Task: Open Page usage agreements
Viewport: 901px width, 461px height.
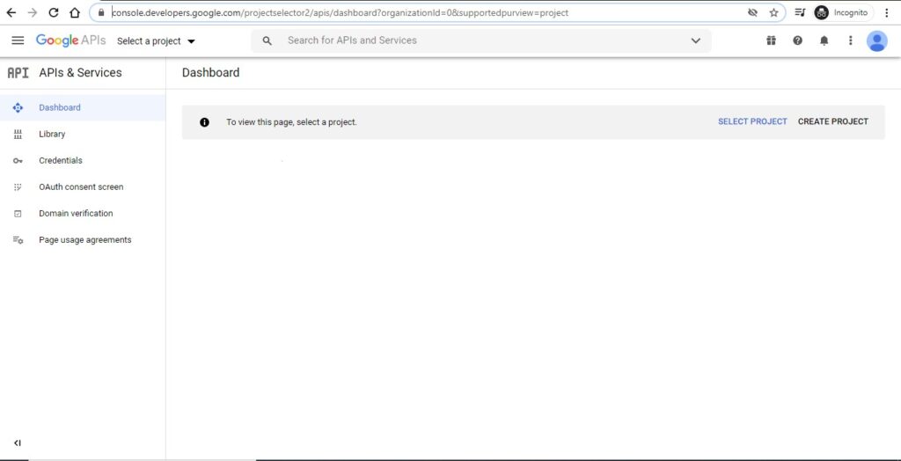Action: [x=84, y=239]
